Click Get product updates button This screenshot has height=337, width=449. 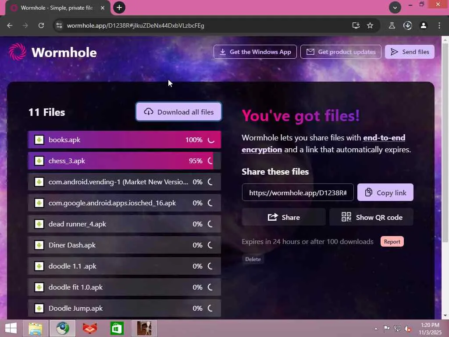[341, 52]
